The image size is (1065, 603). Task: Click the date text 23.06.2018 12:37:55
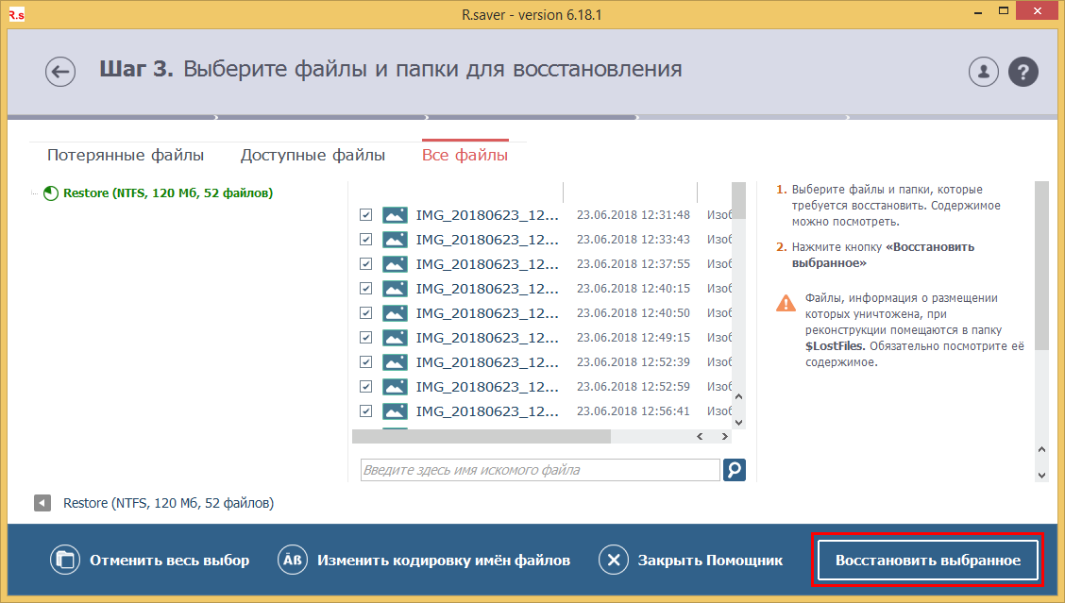633,264
